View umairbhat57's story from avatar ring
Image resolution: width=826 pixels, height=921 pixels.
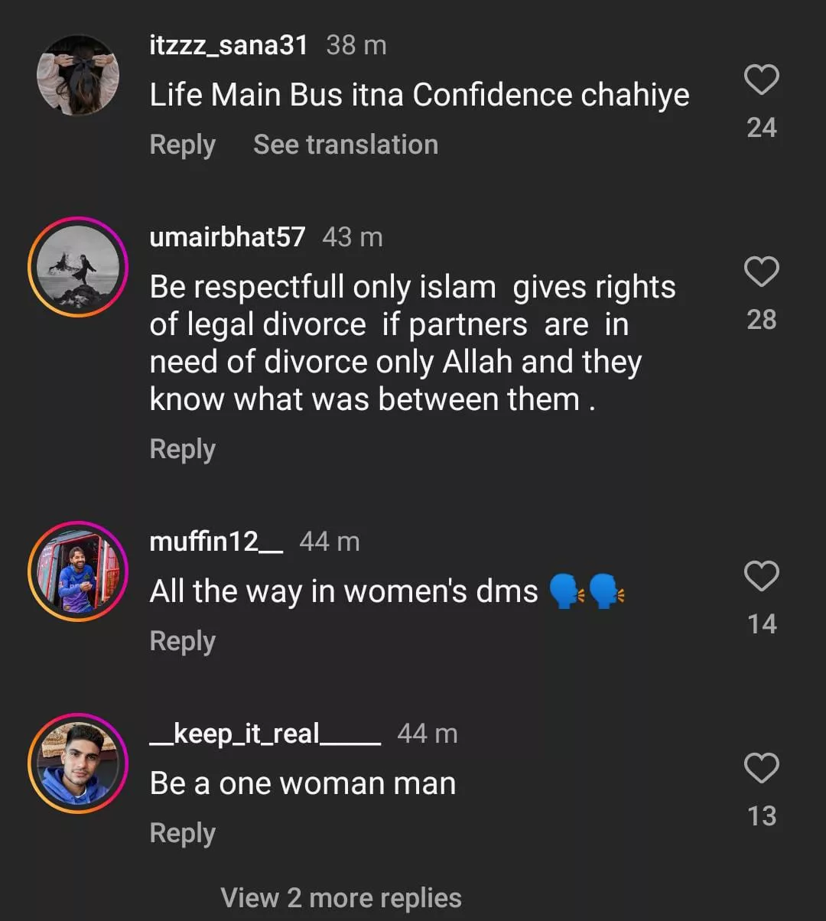[78, 266]
